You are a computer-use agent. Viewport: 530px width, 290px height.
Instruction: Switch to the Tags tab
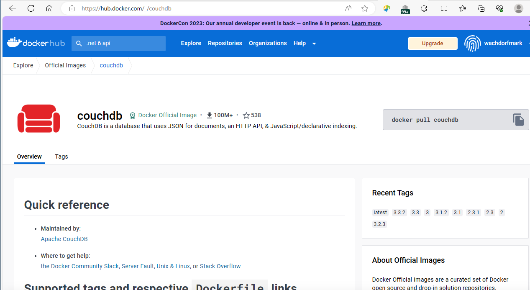pyautogui.click(x=61, y=157)
